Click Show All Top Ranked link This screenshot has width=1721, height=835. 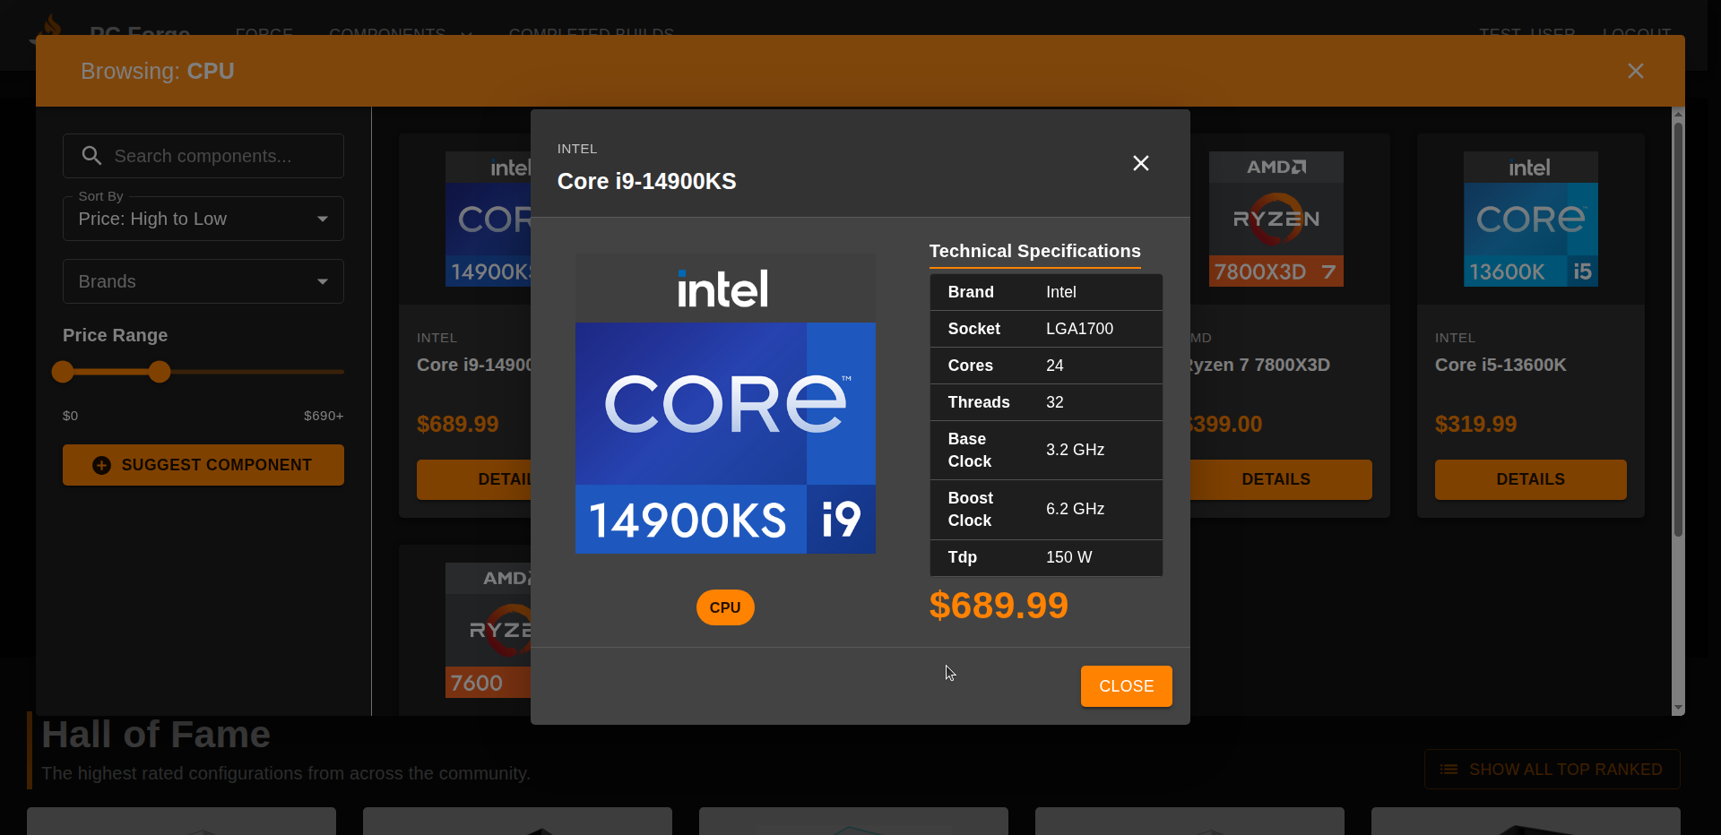click(x=1552, y=770)
